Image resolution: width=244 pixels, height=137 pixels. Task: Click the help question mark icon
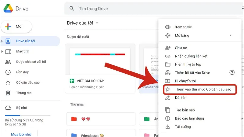click(232, 72)
